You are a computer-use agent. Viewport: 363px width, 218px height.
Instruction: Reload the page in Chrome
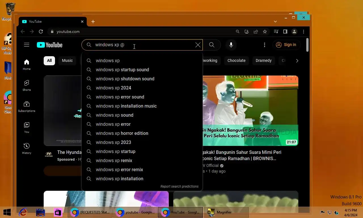click(x=41, y=32)
